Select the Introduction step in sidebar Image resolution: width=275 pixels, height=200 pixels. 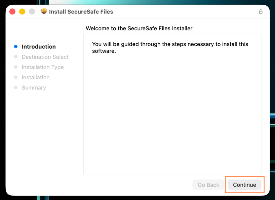(x=39, y=47)
